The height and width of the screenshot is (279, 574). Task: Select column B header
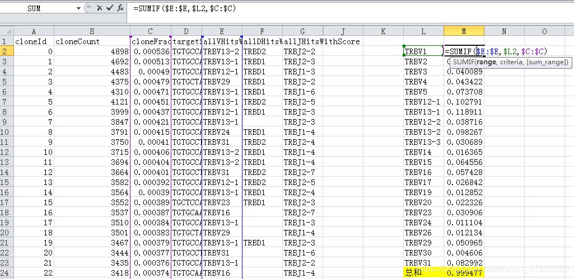pos(92,31)
